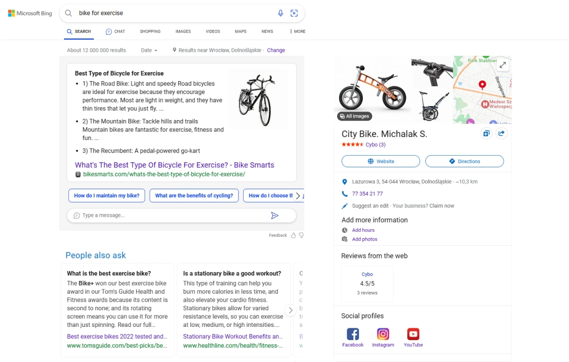Click the Lazurowa 3 address text
Image resolution: width=569 pixels, height=362 pixels.
click(x=402, y=182)
